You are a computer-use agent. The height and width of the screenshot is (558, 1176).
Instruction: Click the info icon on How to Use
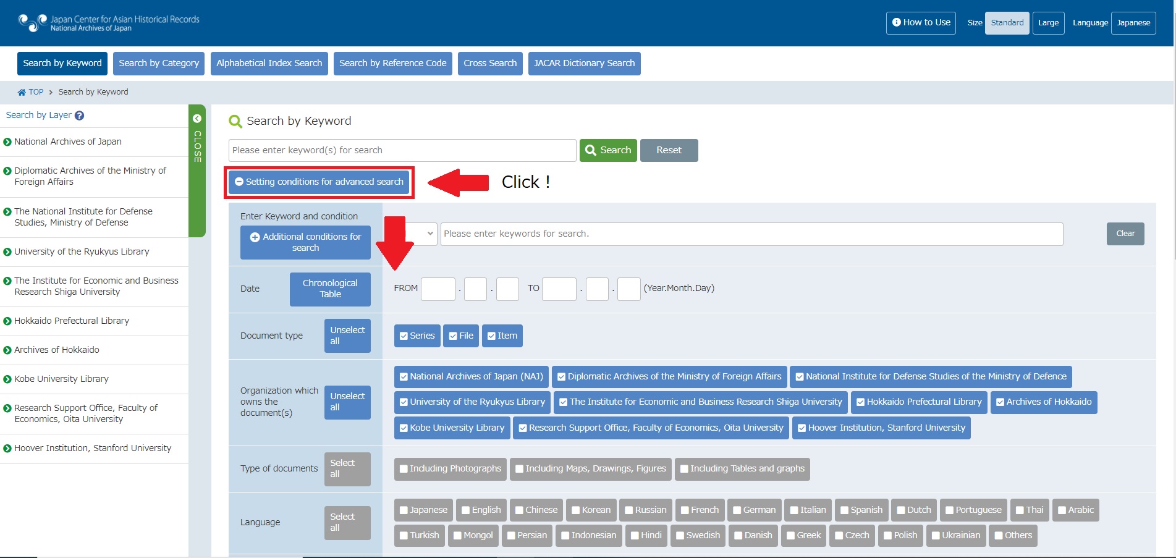pos(897,22)
